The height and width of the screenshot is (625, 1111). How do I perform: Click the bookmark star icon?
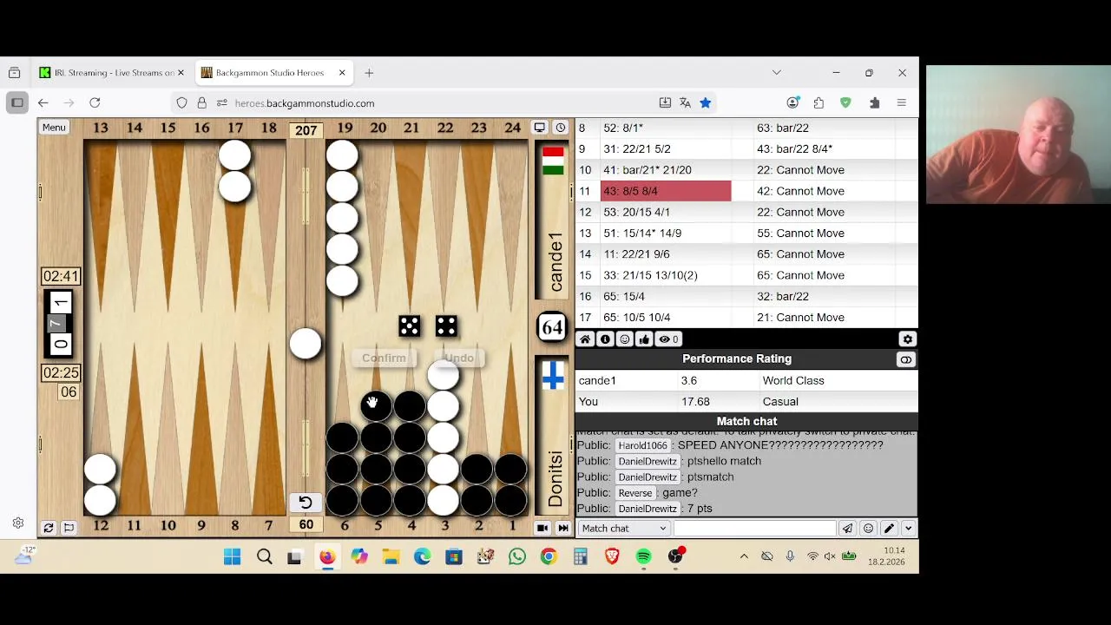point(705,103)
